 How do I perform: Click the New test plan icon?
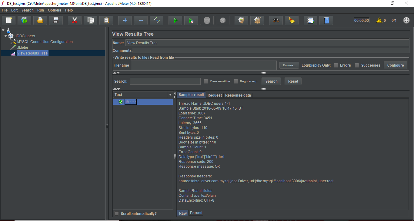(9, 21)
